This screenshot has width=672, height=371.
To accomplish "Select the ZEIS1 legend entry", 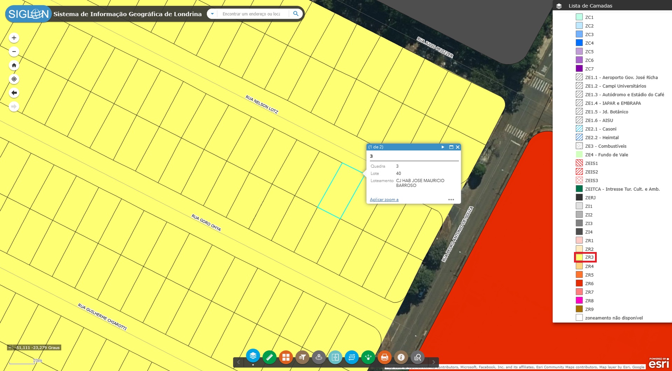I will tap(591, 163).
